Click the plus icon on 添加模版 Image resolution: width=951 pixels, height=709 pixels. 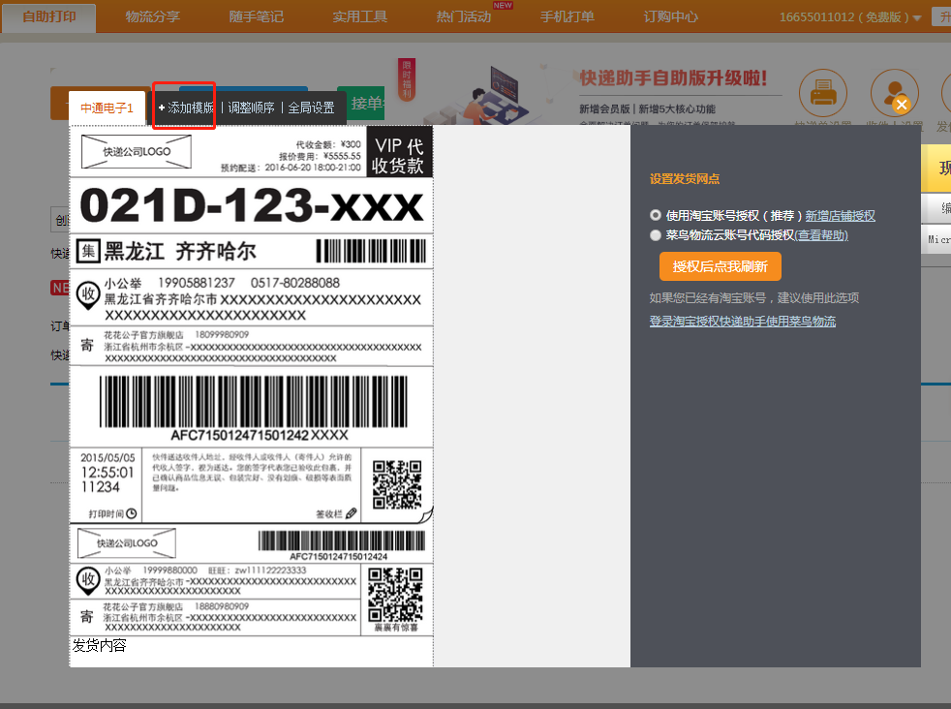pyautogui.click(x=162, y=108)
